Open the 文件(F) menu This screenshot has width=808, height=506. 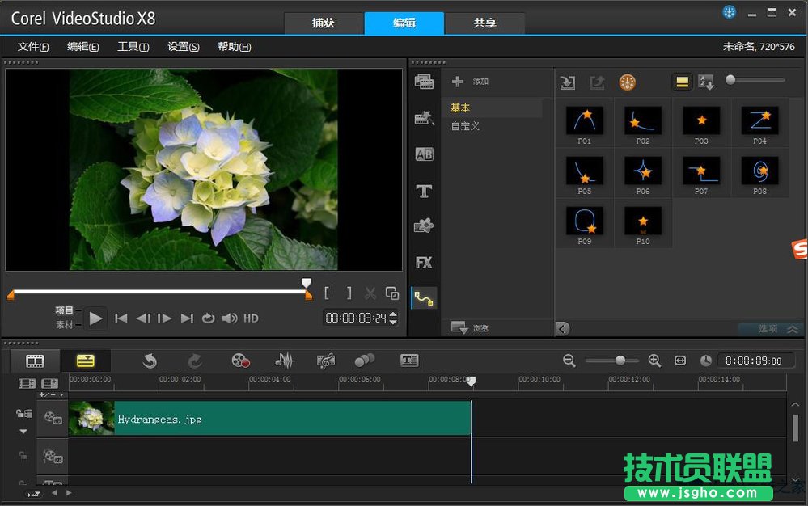point(33,47)
